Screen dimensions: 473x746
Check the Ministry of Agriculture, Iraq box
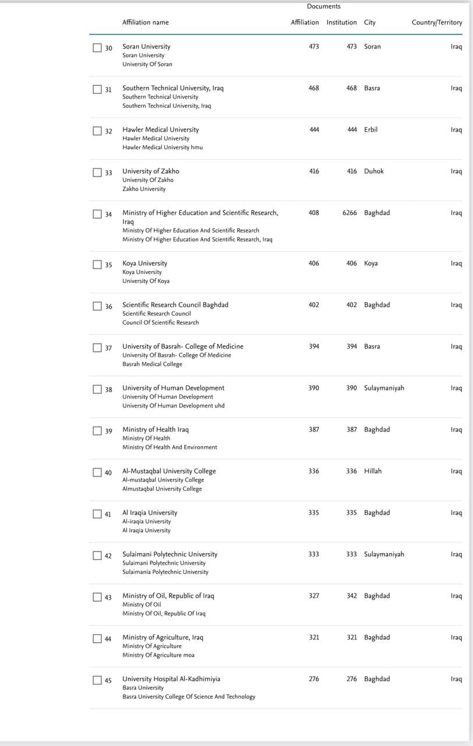click(97, 639)
